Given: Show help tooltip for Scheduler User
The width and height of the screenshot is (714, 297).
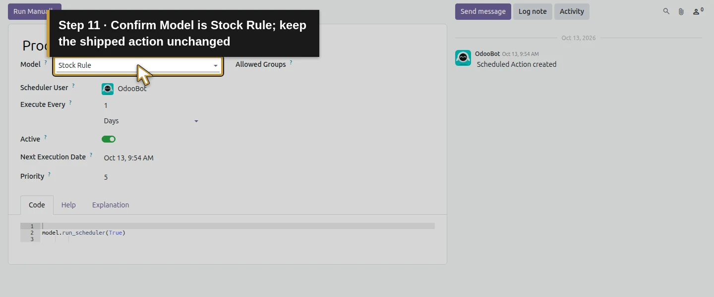Looking at the screenshot, I should (x=73, y=86).
